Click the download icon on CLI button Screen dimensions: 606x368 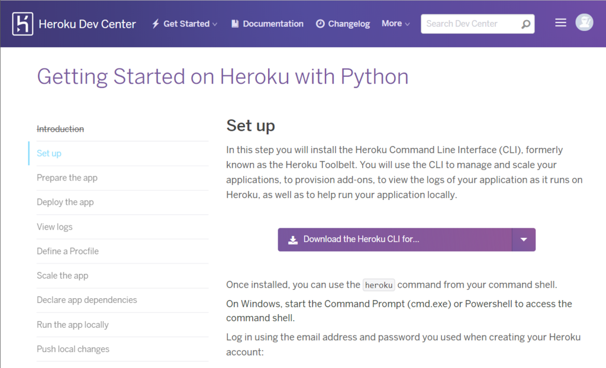click(x=293, y=240)
